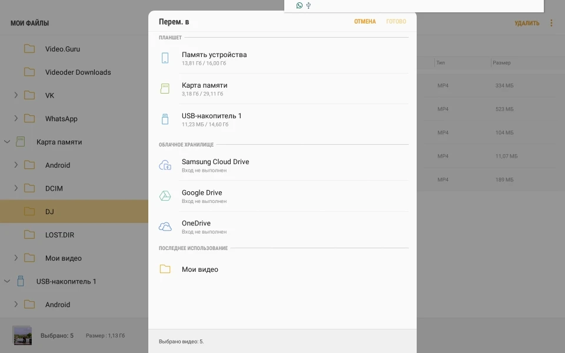The width and height of the screenshot is (565, 353).
Task: Choose Память устройства as destination
Action: point(283,58)
